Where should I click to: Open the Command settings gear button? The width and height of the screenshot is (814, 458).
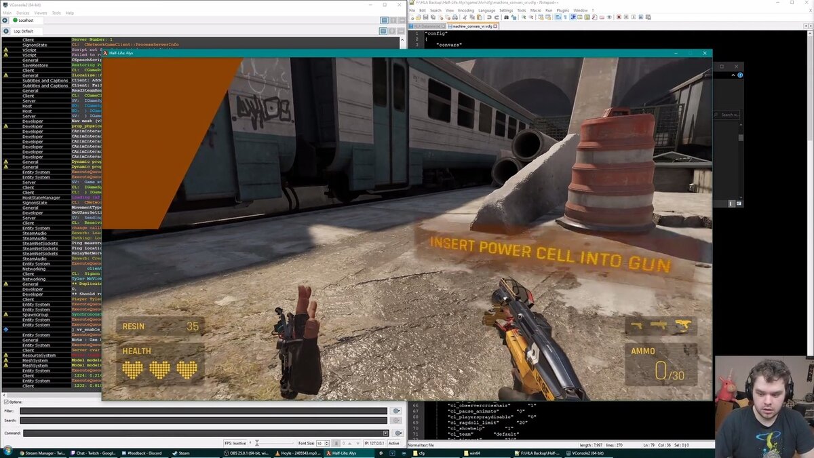coord(397,433)
